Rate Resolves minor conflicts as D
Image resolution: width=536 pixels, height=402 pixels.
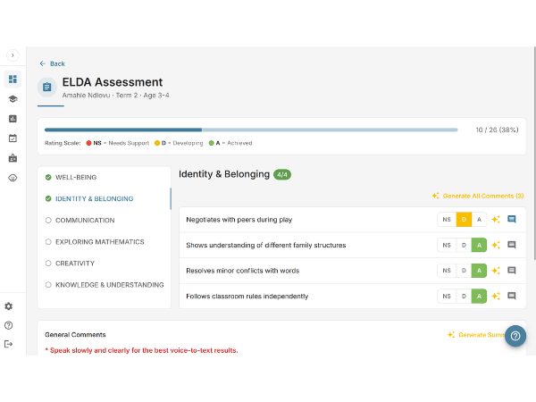[464, 271]
